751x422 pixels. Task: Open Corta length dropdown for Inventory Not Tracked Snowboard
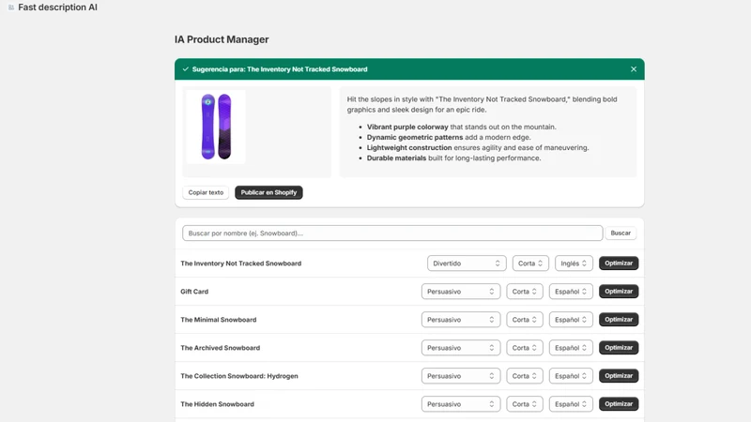pos(530,264)
